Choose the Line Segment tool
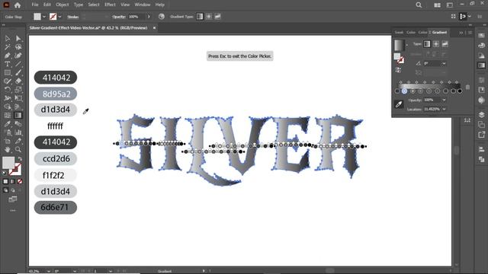Screen dimensions: 488x274 click(18, 64)
